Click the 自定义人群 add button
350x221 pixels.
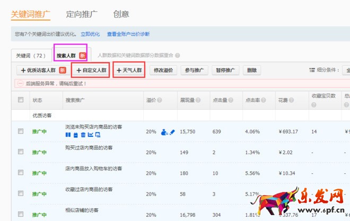[x=91, y=70]
